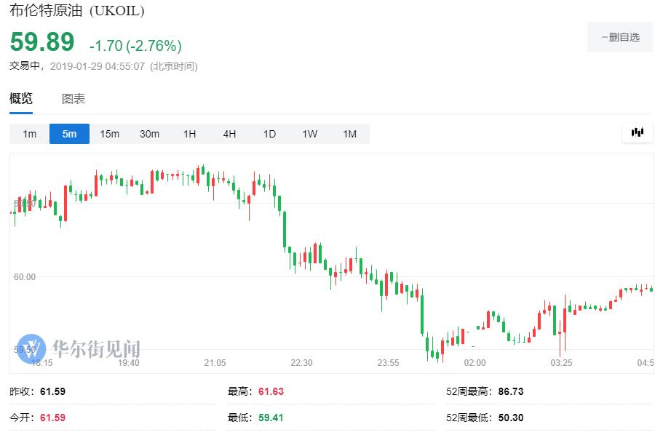Switch chart to 1W weekly view
655x435 pixels.
click(x=309, y=134)
